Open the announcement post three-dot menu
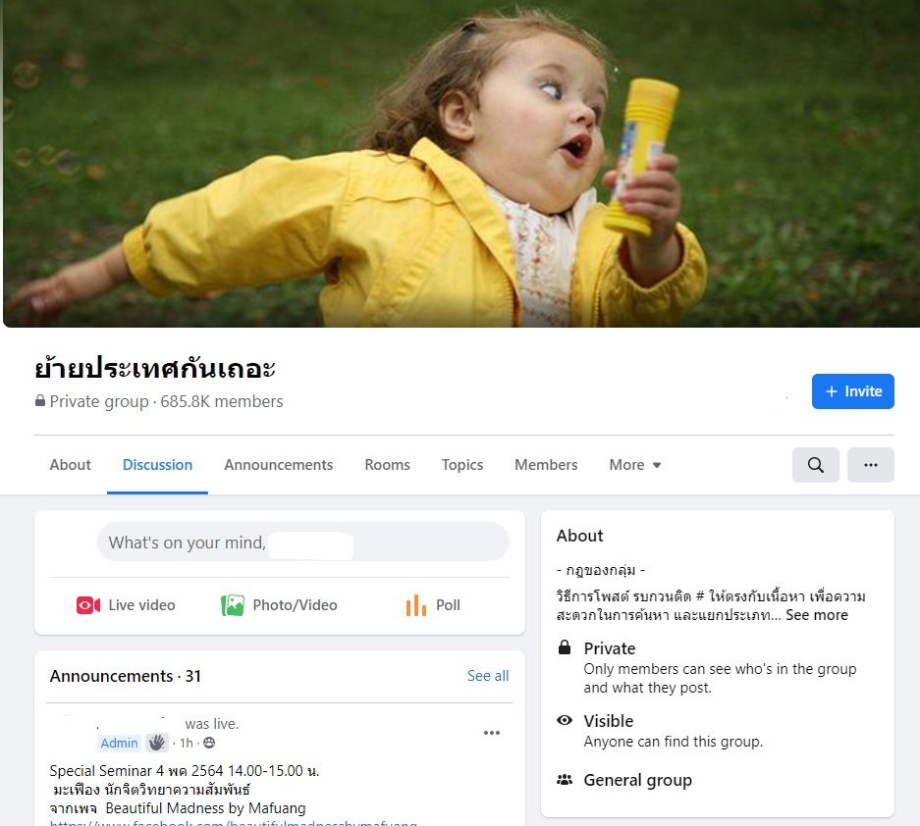The image size is (920, 826). [x=492, y=733]
